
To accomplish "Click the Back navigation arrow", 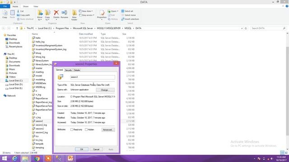I will (x=4, y=28).
